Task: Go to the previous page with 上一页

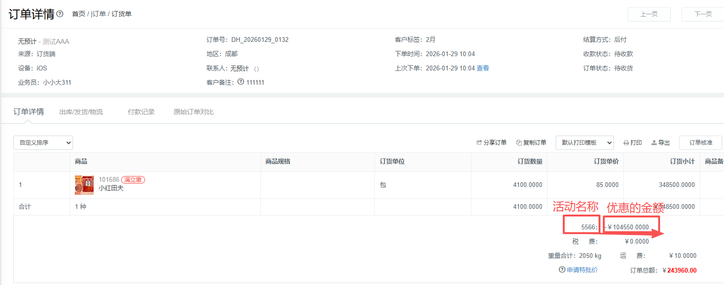Action: coord(649,14)
